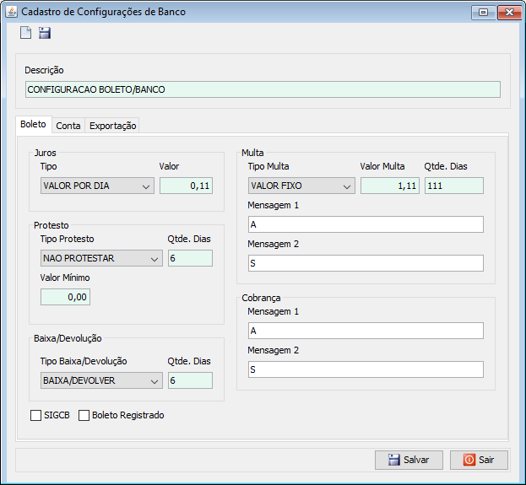Click the Juros Valor field
Viewport: 526px width, 485px height.
click(187, 186)
